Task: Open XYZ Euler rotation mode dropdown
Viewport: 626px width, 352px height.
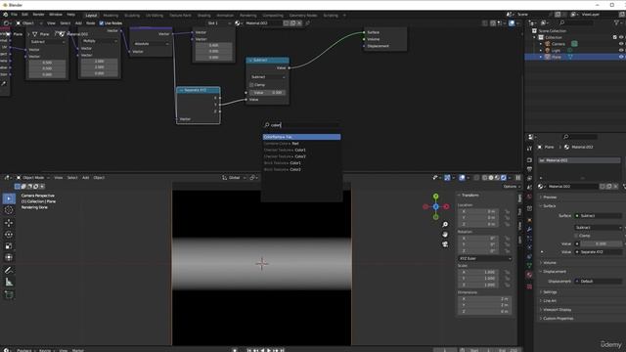Action: [x=485, y=258]
